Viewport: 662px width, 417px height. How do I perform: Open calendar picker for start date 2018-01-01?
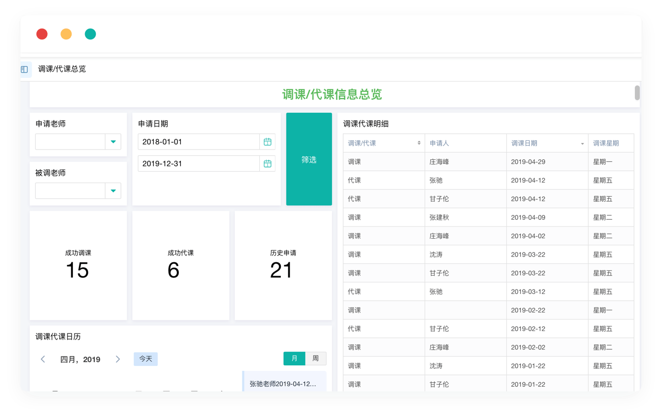tap(267, 142)
